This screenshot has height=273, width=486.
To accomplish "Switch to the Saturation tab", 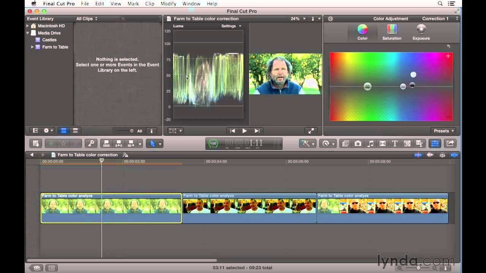I will [392, 33].
